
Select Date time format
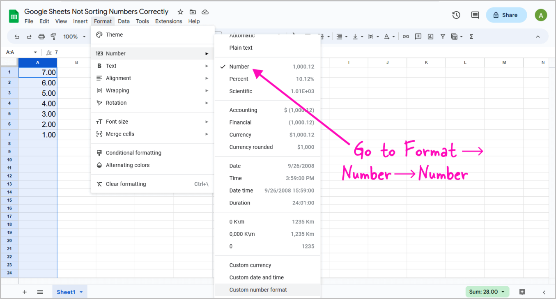(267, 191)
